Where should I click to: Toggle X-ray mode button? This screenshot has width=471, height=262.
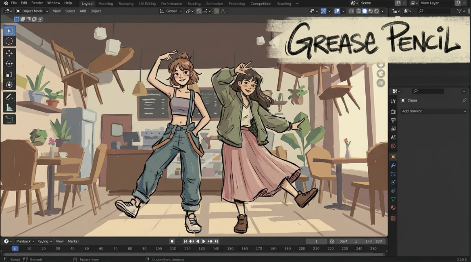tap(351, 11)
